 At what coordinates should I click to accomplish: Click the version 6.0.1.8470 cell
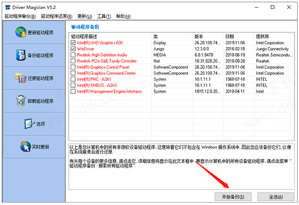coord(204,55)
